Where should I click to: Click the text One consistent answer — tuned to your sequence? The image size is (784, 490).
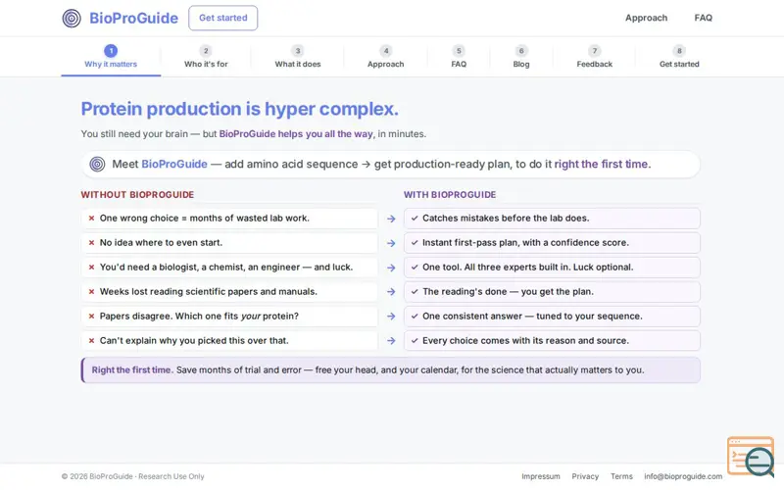(532, 317)
